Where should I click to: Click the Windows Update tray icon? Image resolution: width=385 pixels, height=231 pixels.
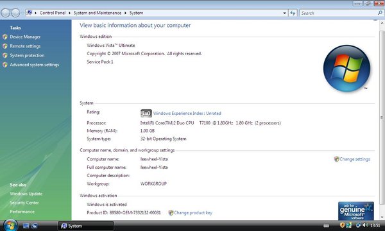349,225
